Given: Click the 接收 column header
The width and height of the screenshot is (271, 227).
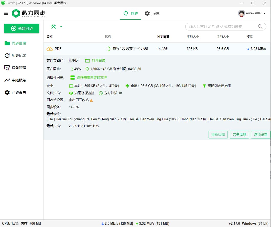Looking at the screenshot, I should 250,37.
